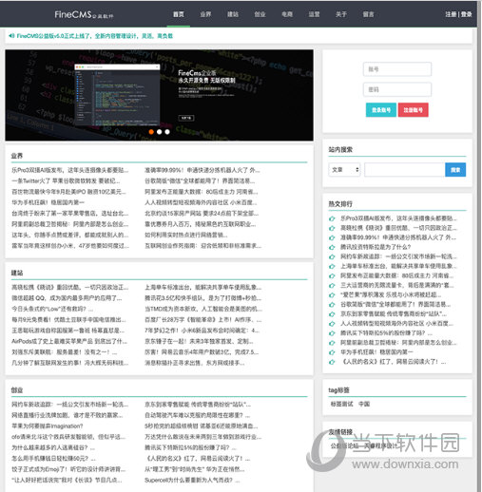Open article 北京约谈15家房产网站
Screen dimensions: 482x492
tap(202, 214)
